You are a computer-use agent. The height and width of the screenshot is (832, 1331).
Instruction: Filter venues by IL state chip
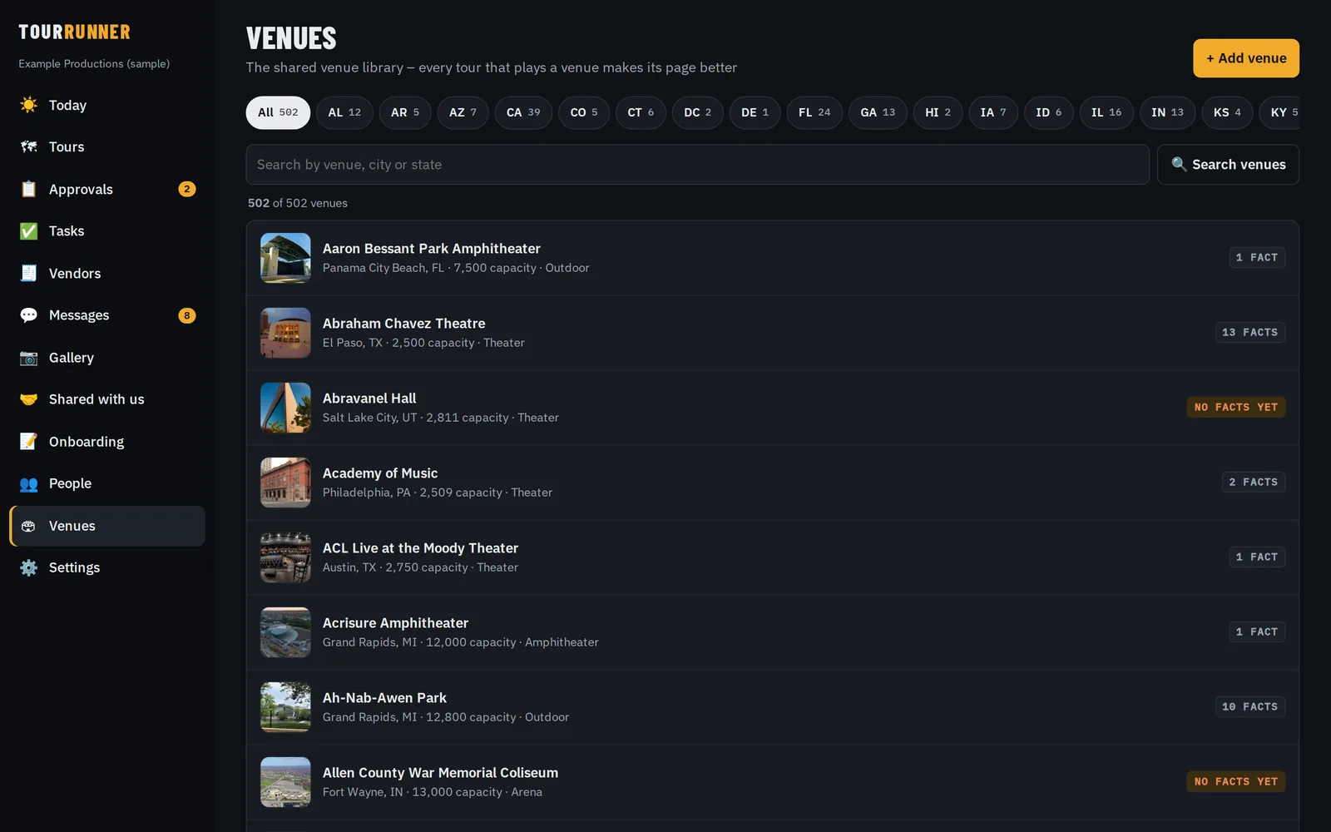point(1106,112)
